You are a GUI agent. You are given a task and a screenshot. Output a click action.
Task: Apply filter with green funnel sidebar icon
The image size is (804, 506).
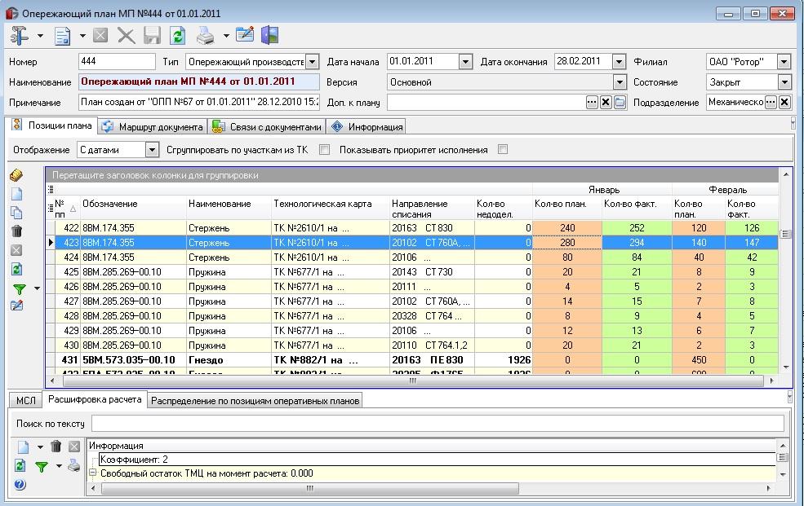click(x=20, y=289)
